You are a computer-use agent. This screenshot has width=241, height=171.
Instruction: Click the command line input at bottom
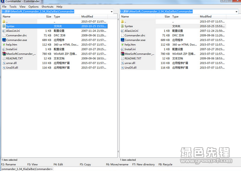coord(147,169)
